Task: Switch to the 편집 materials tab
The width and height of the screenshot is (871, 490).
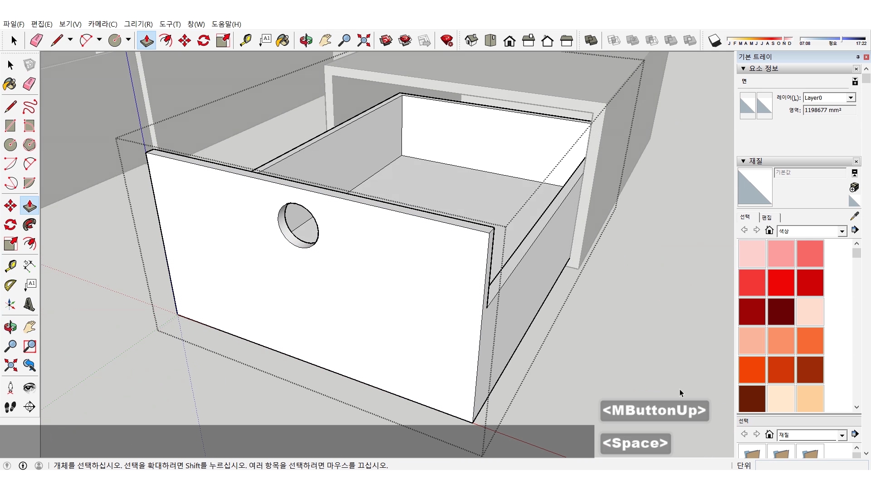Action: point(766,217)
